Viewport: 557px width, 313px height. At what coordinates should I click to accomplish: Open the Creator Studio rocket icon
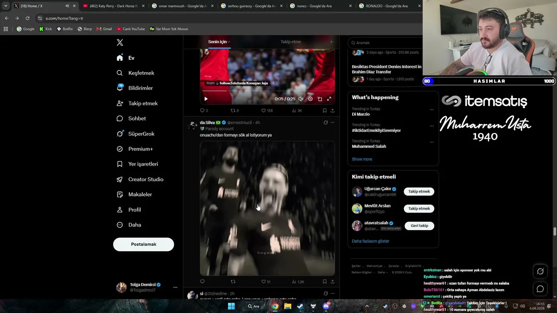[120, 179]
